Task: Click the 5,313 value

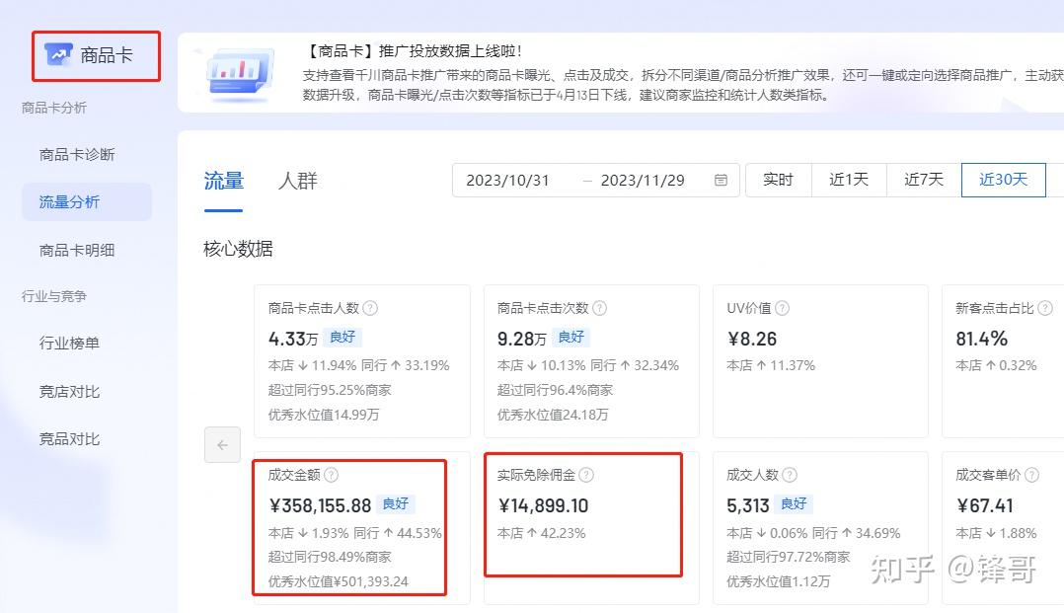Action: 748,505
